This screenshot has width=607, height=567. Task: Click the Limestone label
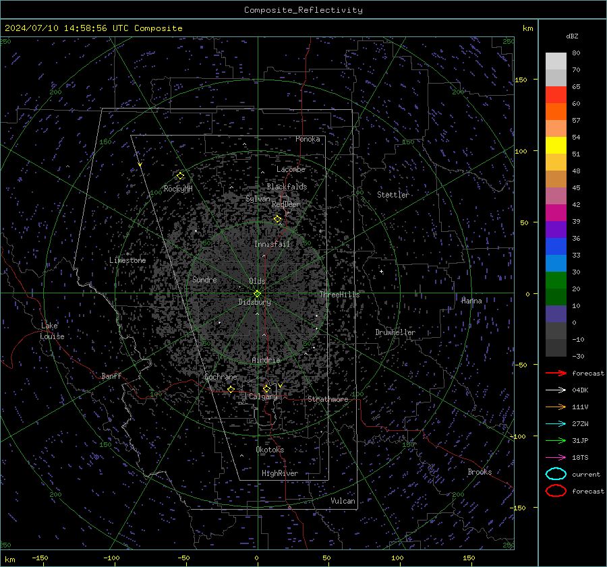[x=127, y=260]
